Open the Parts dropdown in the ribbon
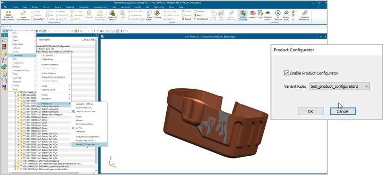 coord(199,15)
